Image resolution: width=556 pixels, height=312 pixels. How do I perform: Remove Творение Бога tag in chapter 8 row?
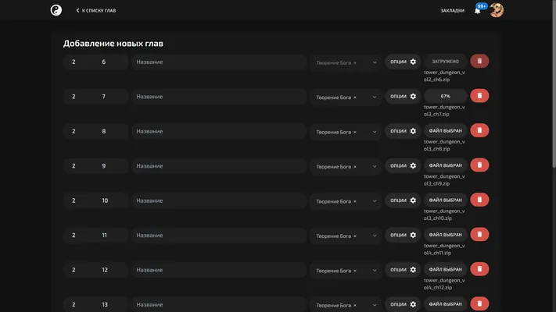354,133
